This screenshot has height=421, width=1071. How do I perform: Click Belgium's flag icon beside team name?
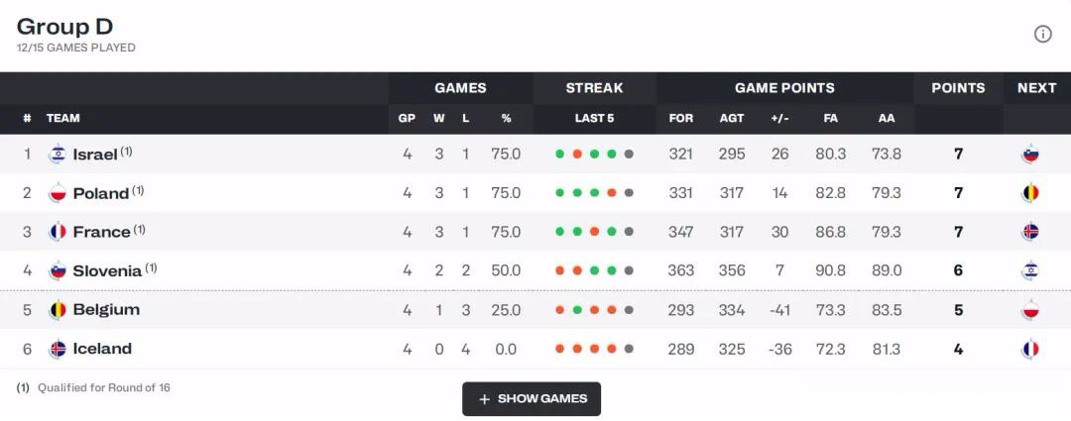(x=58, y=310)
